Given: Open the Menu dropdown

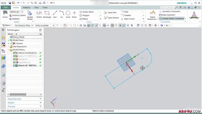Looking at the screenshot, I should click(x=7, y=25).
